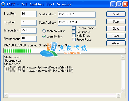Click the log scroll right arrow
Viewport: 129px width, 101px height.
119,95
